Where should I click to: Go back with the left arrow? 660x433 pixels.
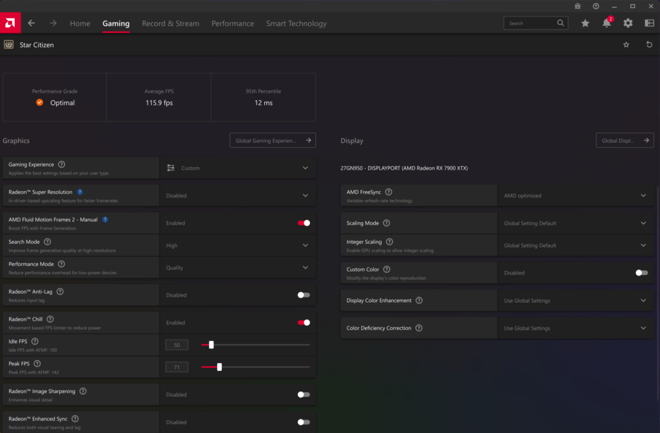[31, 23]
